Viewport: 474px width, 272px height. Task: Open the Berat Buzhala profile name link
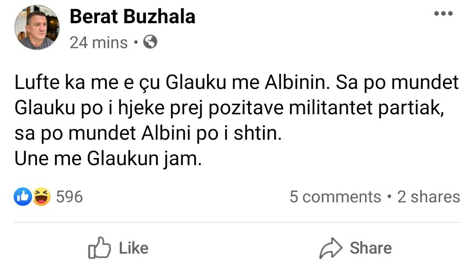pyautogui.click(x=132, y=17)
